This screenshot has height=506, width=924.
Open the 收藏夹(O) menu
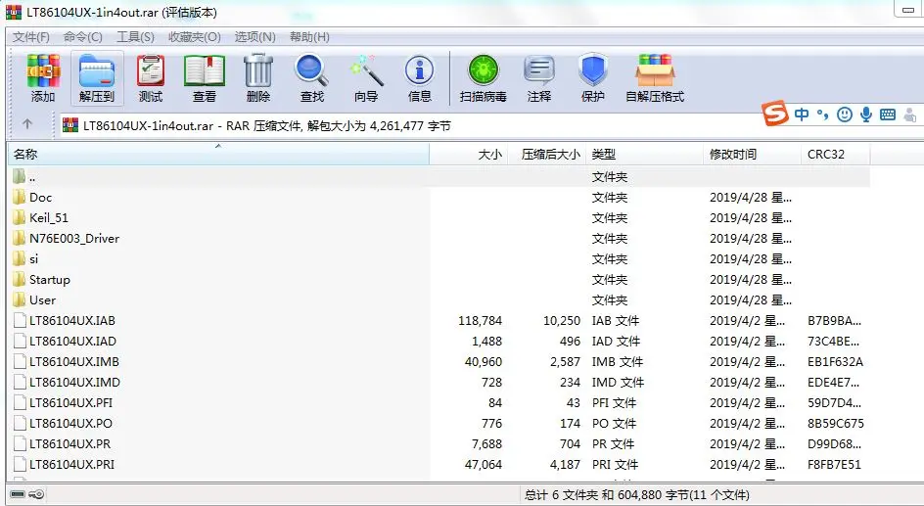click(195, 37)
